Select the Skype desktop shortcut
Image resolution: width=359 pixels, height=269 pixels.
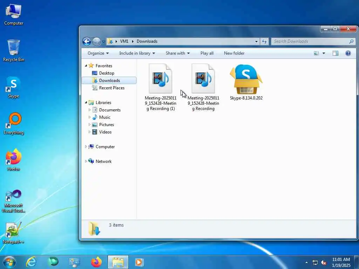tap(14, 87)
